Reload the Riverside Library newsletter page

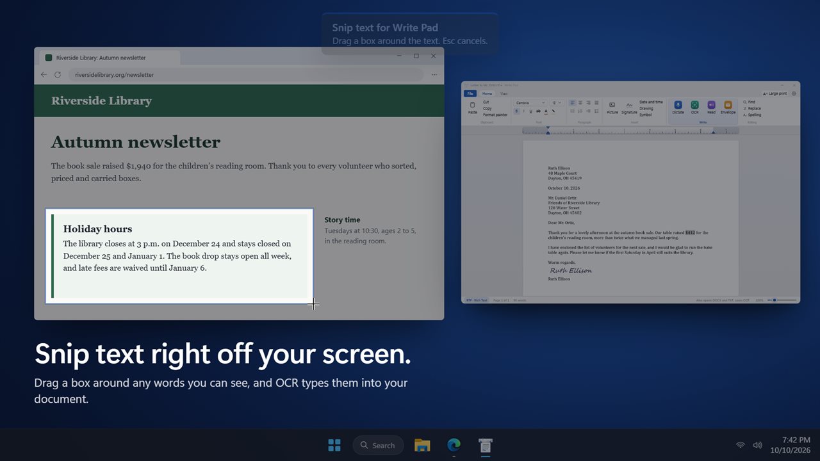58,75
